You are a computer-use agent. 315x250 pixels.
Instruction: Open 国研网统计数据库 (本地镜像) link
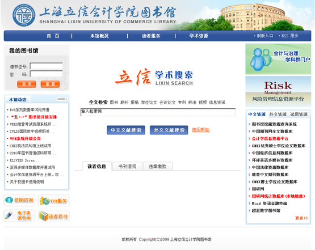click(x=279, y=196)
